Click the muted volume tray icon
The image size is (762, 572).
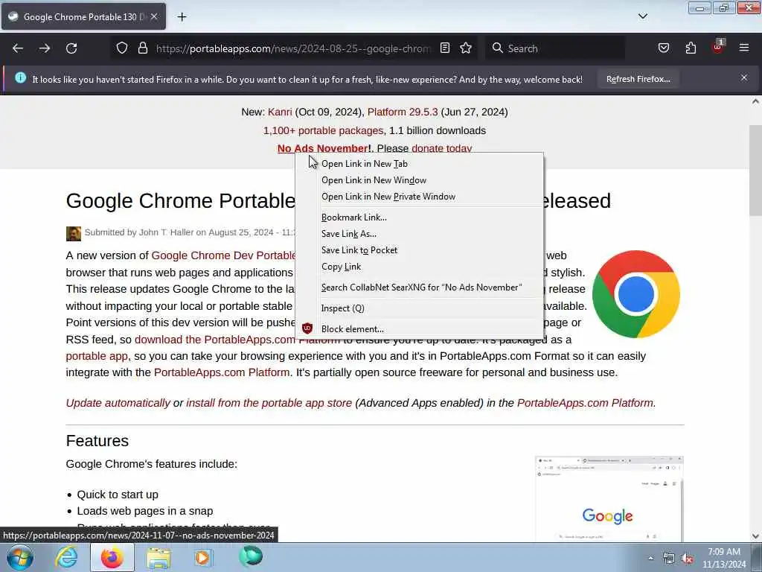[x=687, y=559]
